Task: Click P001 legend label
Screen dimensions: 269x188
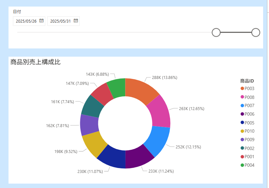Action: pos(249,157)
